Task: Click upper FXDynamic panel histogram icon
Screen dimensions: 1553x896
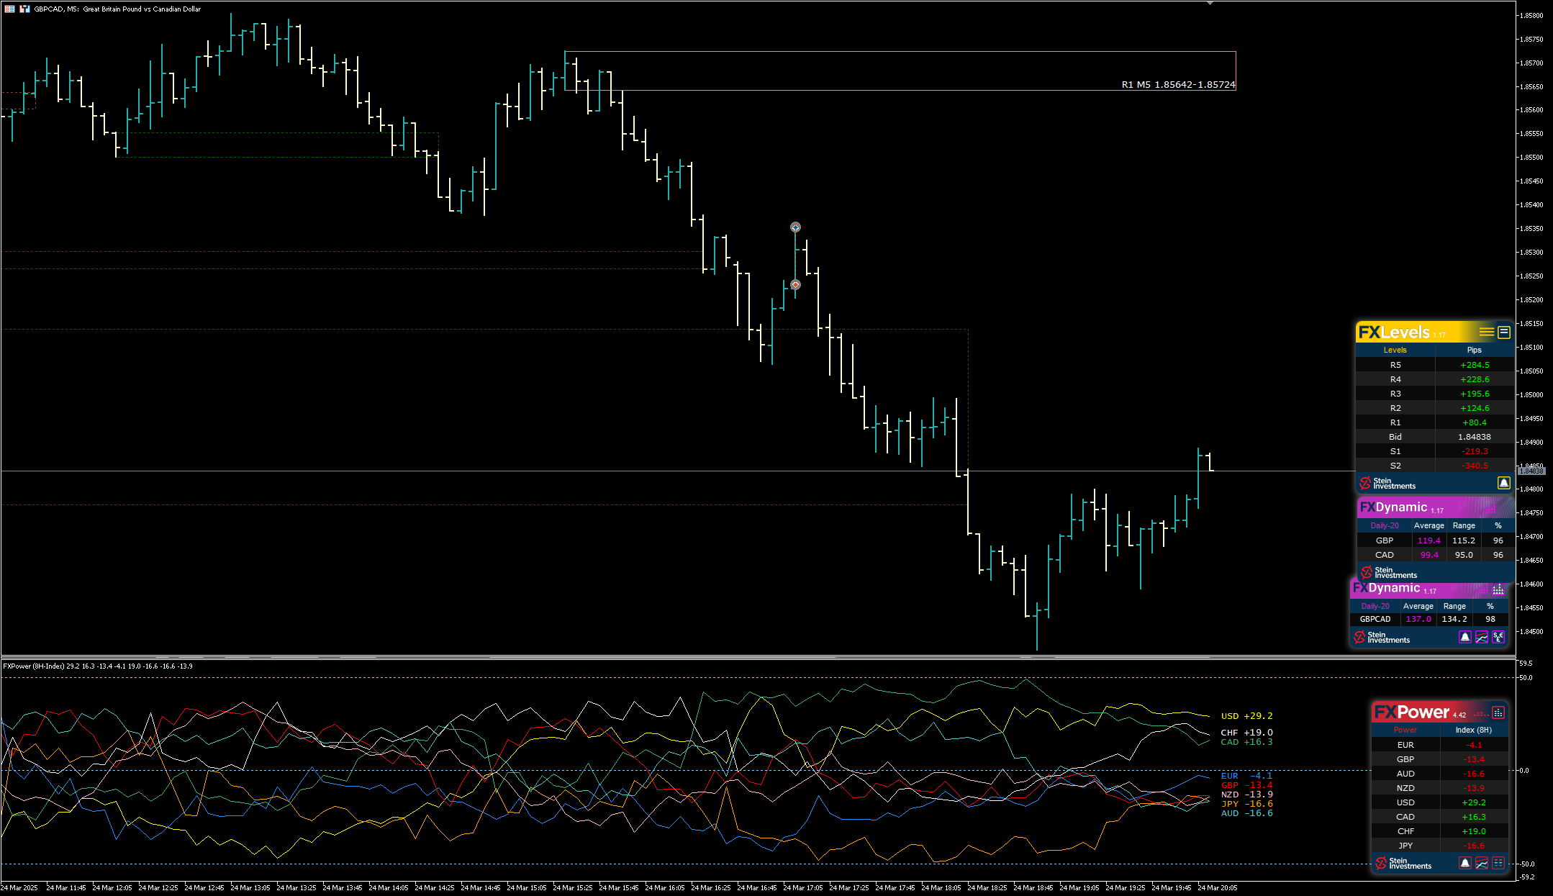Action: click(1489, 508)
